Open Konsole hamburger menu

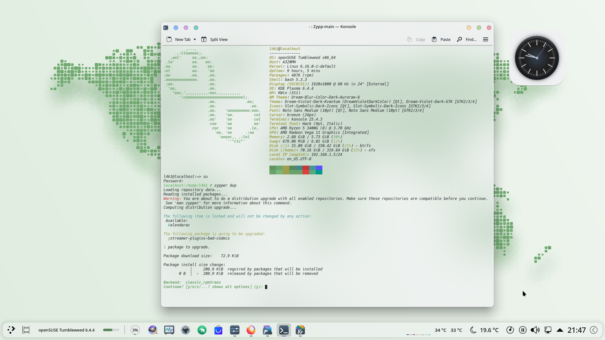[x=486, y=39]
